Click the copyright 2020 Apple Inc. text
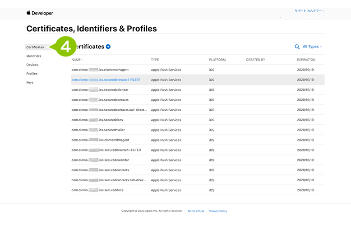This screenshot has width=351, height=226. 152,211
